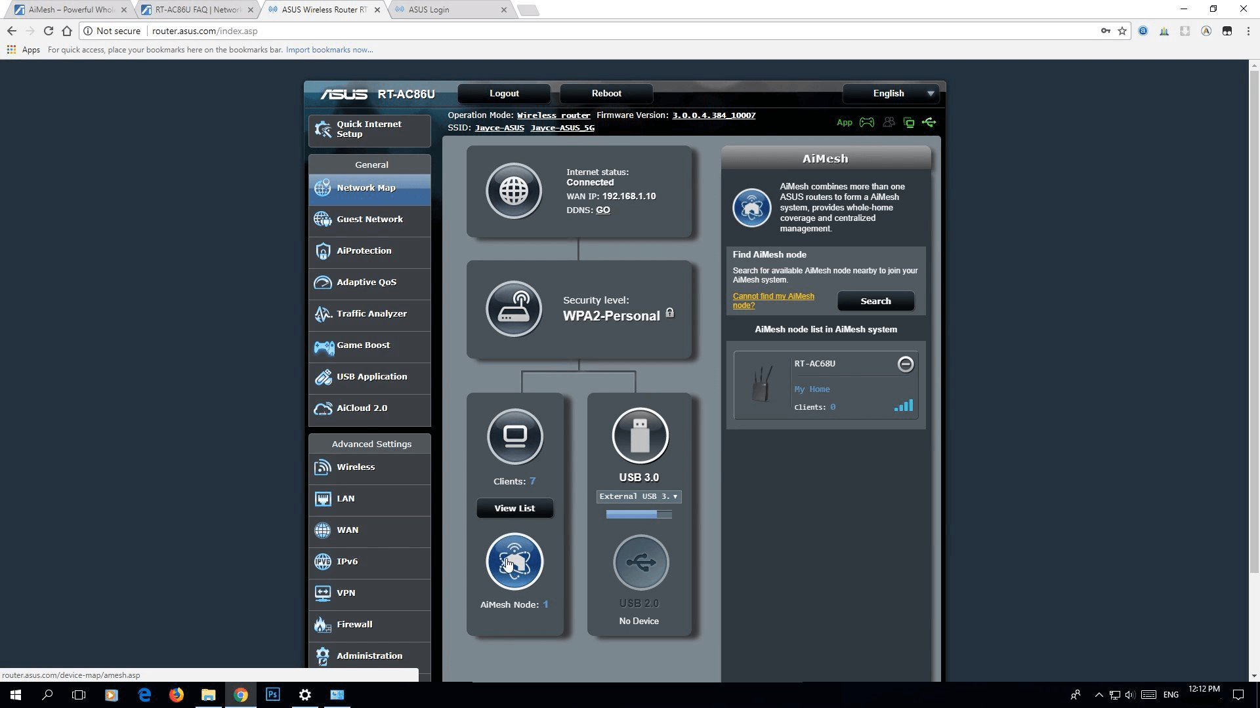Click the AiMesh panel logo icon
Screen dimensions: 1260x708
pyautogui.click(x=751, y=208)
